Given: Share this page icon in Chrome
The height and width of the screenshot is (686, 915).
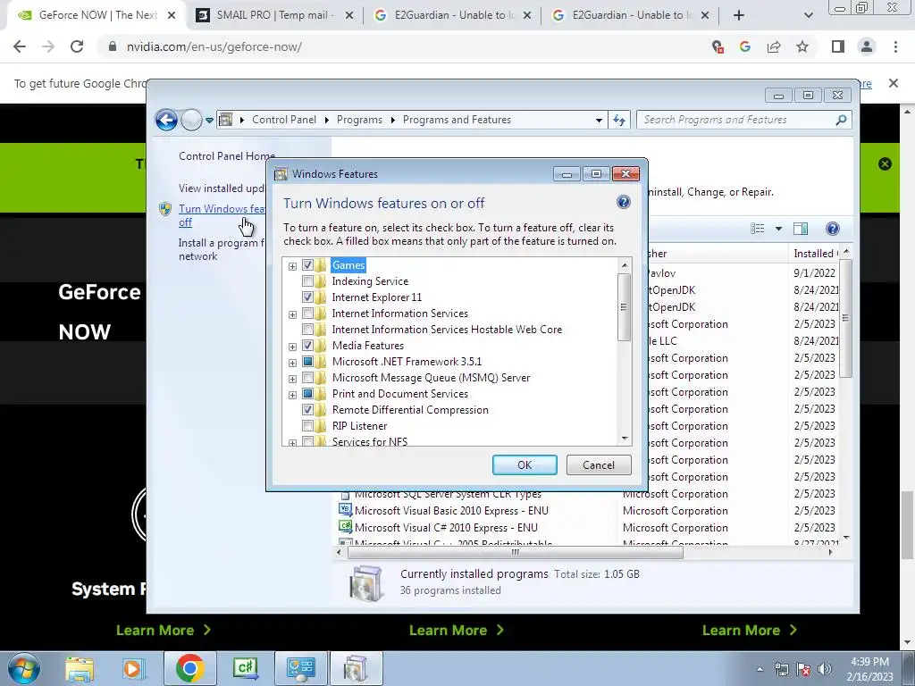Looking at the screenshot, I should point(774,46).
